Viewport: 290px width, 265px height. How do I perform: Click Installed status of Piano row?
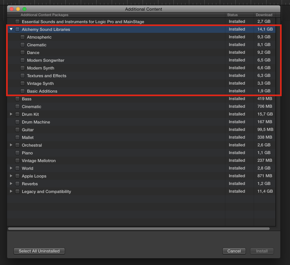[x=237, y=153]
